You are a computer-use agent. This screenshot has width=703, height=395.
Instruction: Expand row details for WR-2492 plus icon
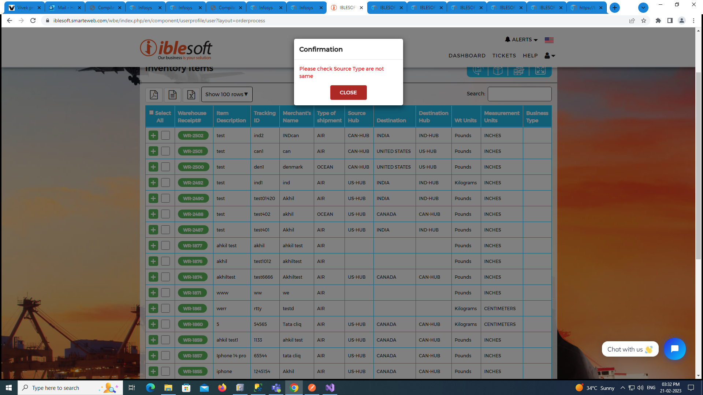153,183
